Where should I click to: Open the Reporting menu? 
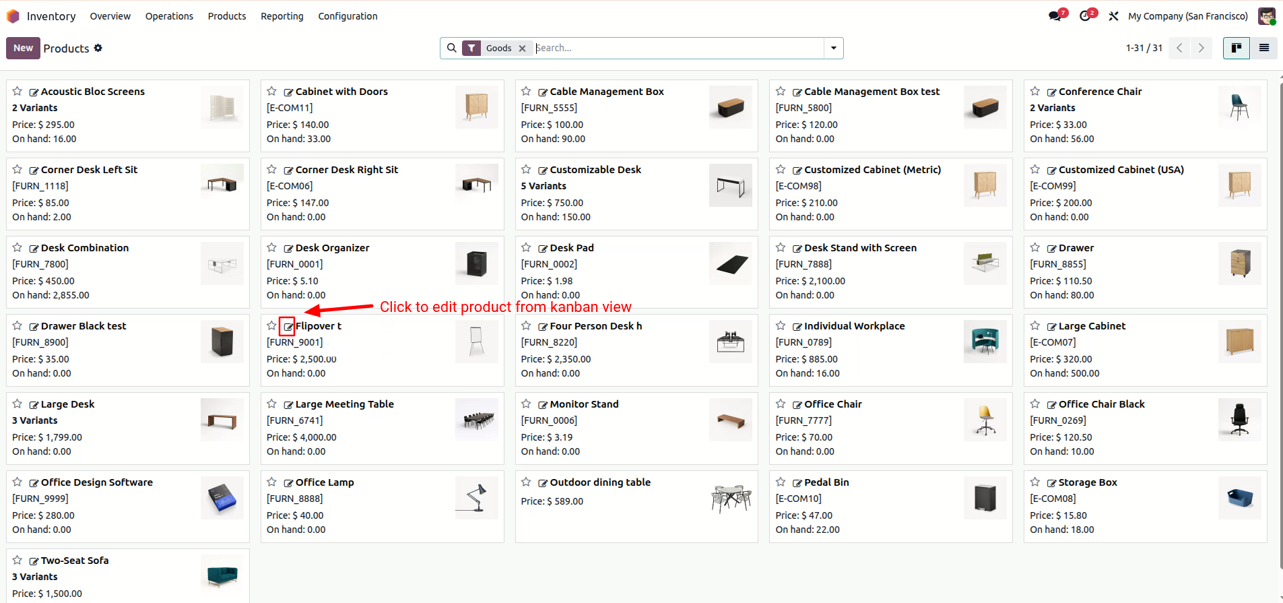point(282,16)
